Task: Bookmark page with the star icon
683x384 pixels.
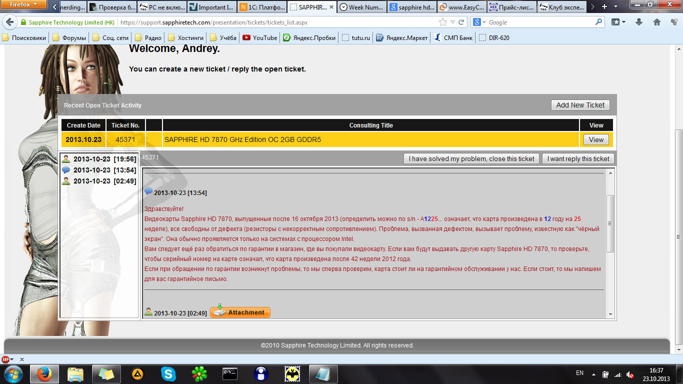Action: click(x=443, y=22)
